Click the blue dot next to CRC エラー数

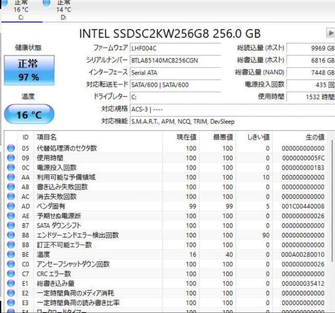[x=11, y=274]
